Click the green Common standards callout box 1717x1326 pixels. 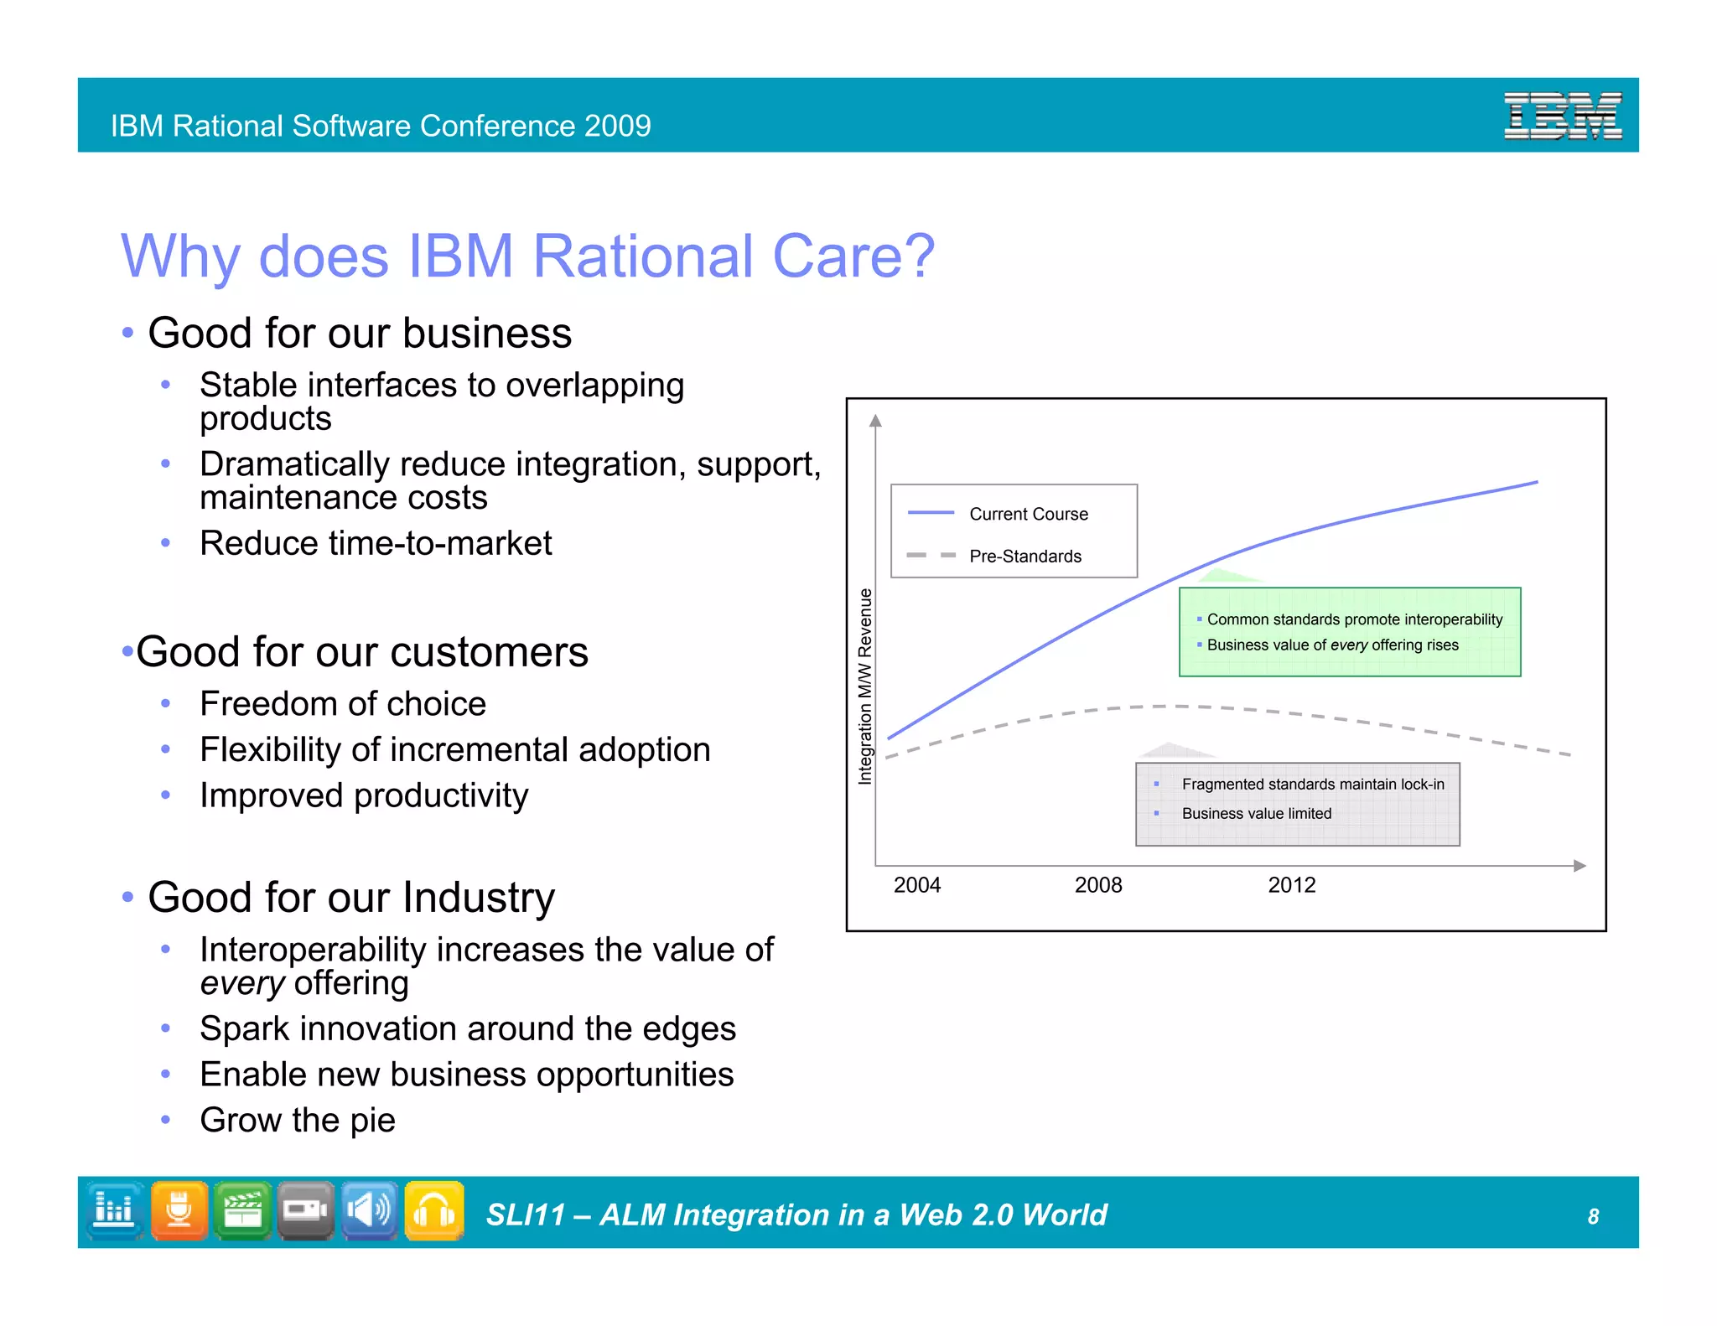1349,632
